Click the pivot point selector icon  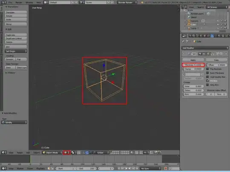click(74, 152)
